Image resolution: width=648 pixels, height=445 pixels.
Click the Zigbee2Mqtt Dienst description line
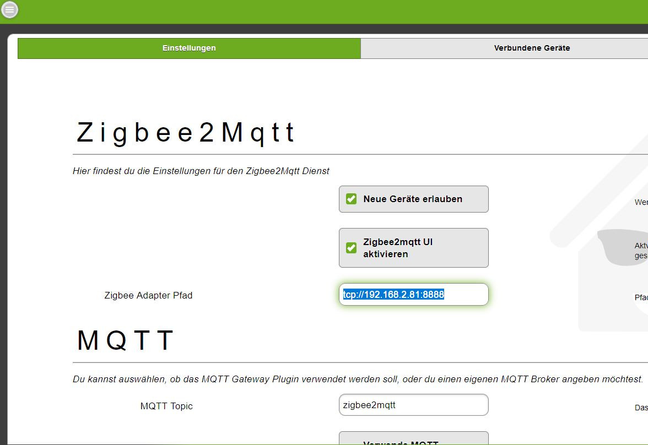point(201,171)
